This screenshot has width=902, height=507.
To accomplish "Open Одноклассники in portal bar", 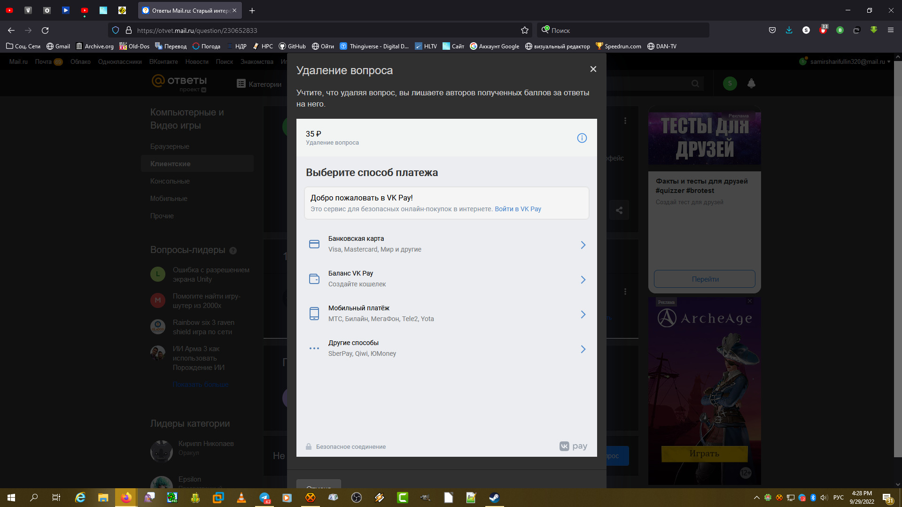I will pos(120,61).
